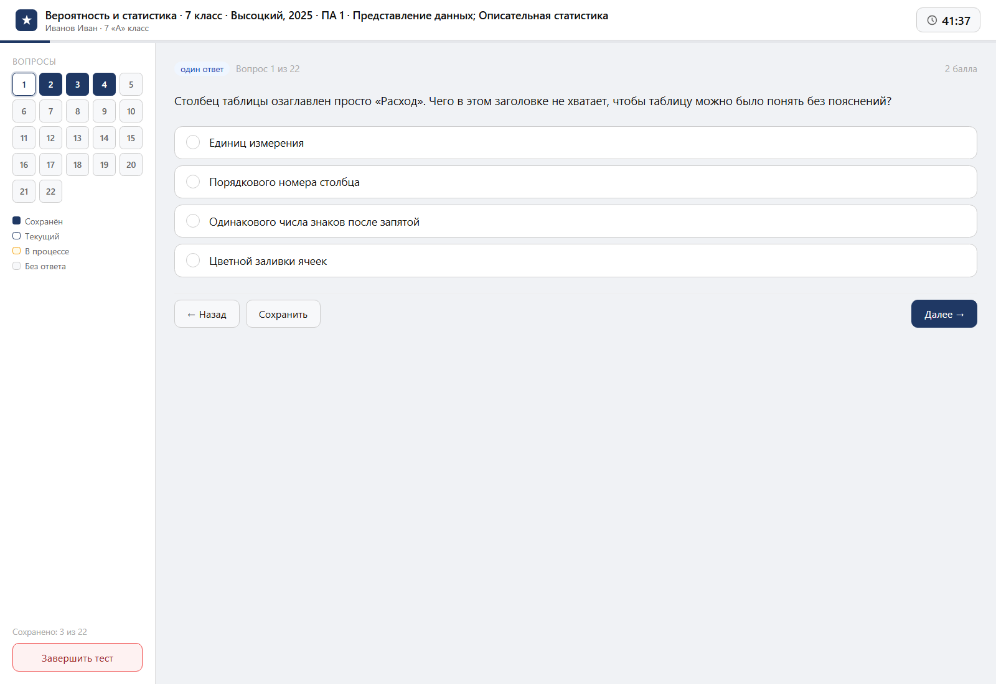Open saved question 3
This screenshot has width=996, height=684.
coord(77,85)
